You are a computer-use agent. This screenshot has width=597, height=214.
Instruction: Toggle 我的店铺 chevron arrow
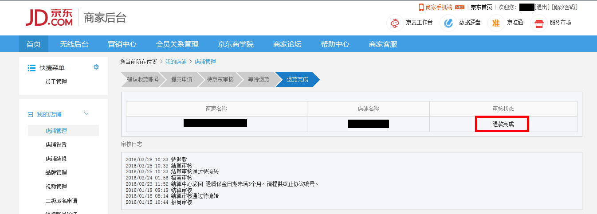click(x=86, y=114)
